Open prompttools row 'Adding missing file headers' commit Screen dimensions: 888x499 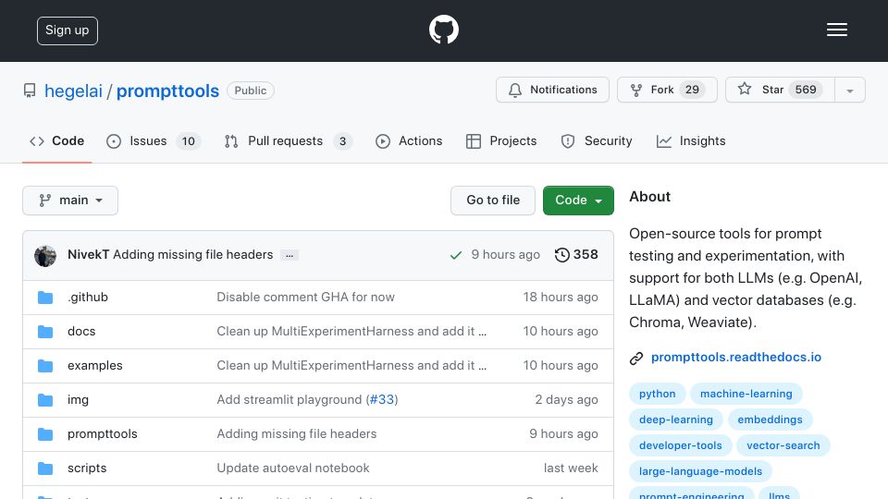tap(297, 434)
